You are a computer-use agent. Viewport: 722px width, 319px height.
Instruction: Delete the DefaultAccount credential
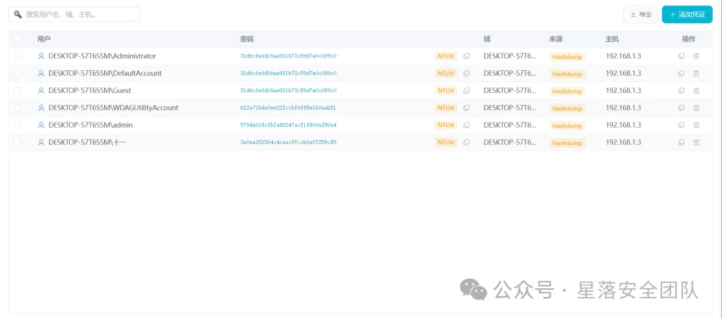(x=696, y=73)
